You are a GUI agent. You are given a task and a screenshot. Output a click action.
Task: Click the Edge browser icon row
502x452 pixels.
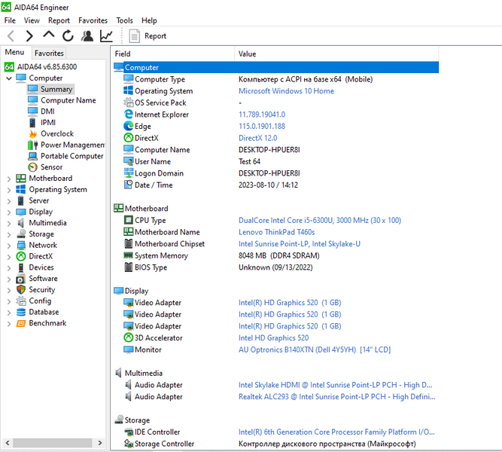pos(129,126)
